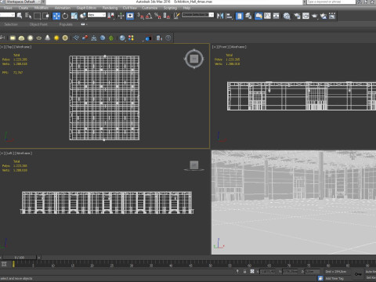Open the Layer Explorer

click(248, 16)
